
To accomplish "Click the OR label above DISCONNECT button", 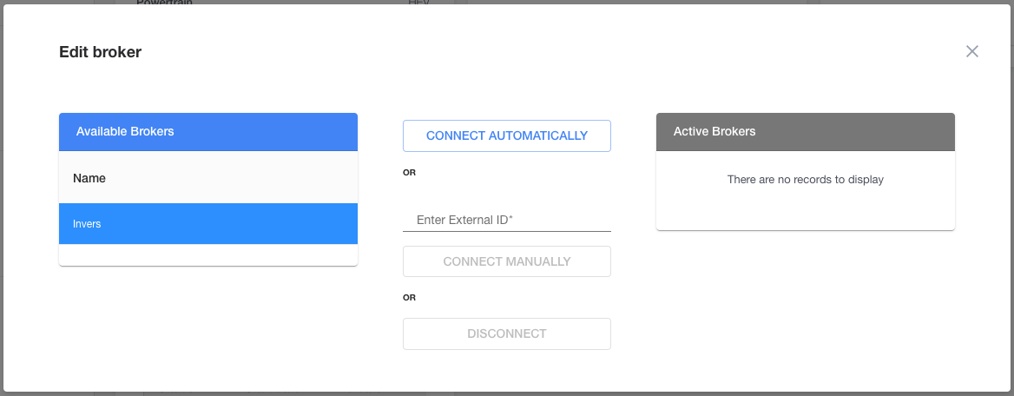I will click(410, 298).
